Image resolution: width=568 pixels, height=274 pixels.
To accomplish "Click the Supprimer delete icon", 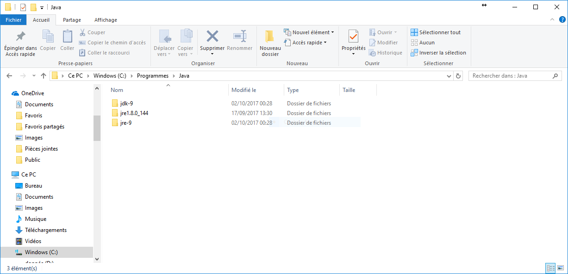I will (x=212, y=37).
